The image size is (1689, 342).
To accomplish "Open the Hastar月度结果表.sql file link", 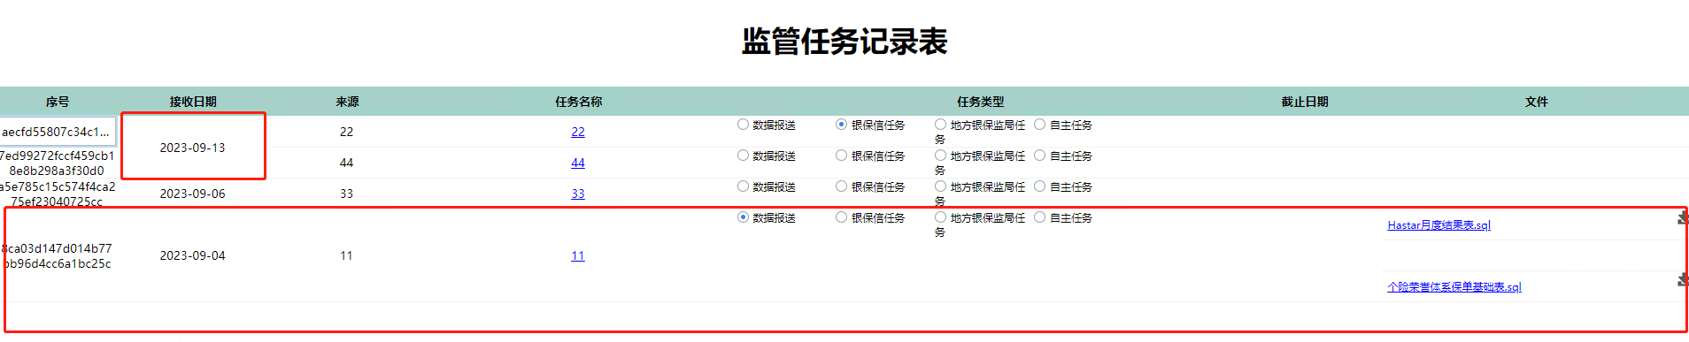I will coord(1438,225).
